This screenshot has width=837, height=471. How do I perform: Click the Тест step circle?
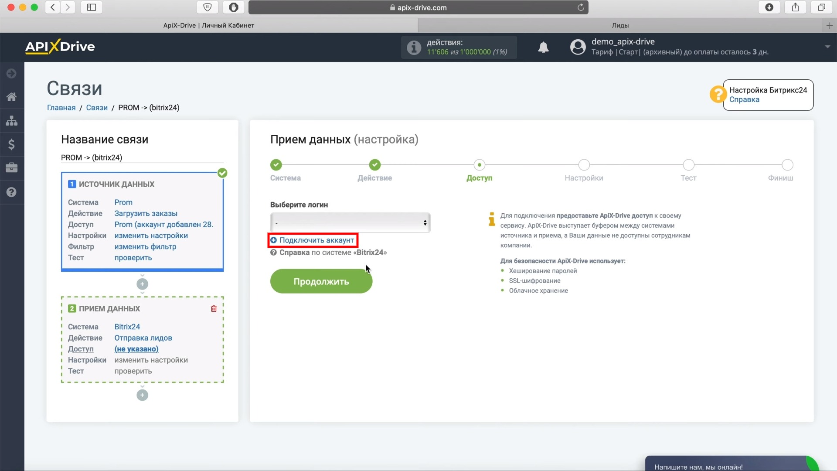[689, 165]
